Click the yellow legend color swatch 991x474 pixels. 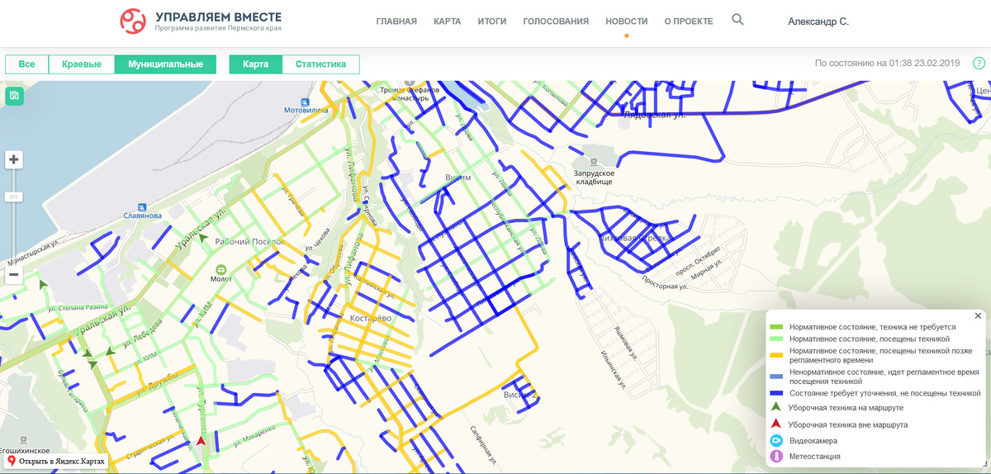coord(776,355)
